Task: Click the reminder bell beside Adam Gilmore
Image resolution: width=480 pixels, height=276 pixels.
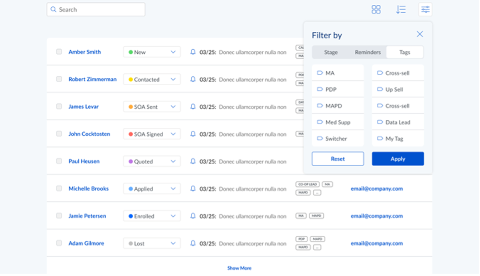Action: pos(192,243)
